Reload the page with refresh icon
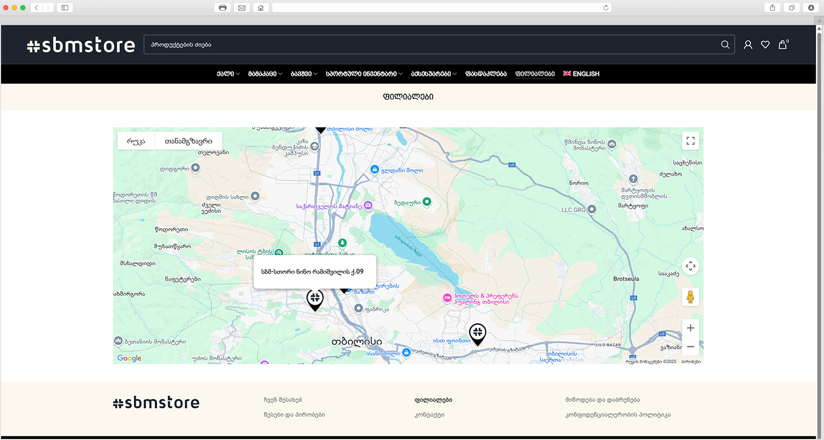The width and height of the screenshot is (824, 440). pos(606,8)
